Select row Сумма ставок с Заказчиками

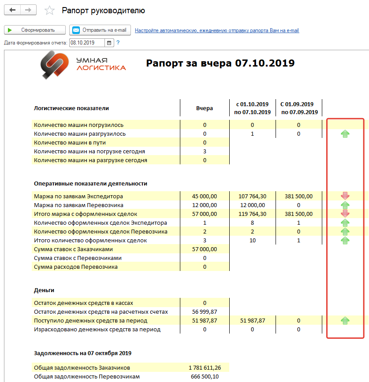tap(73, 249)
